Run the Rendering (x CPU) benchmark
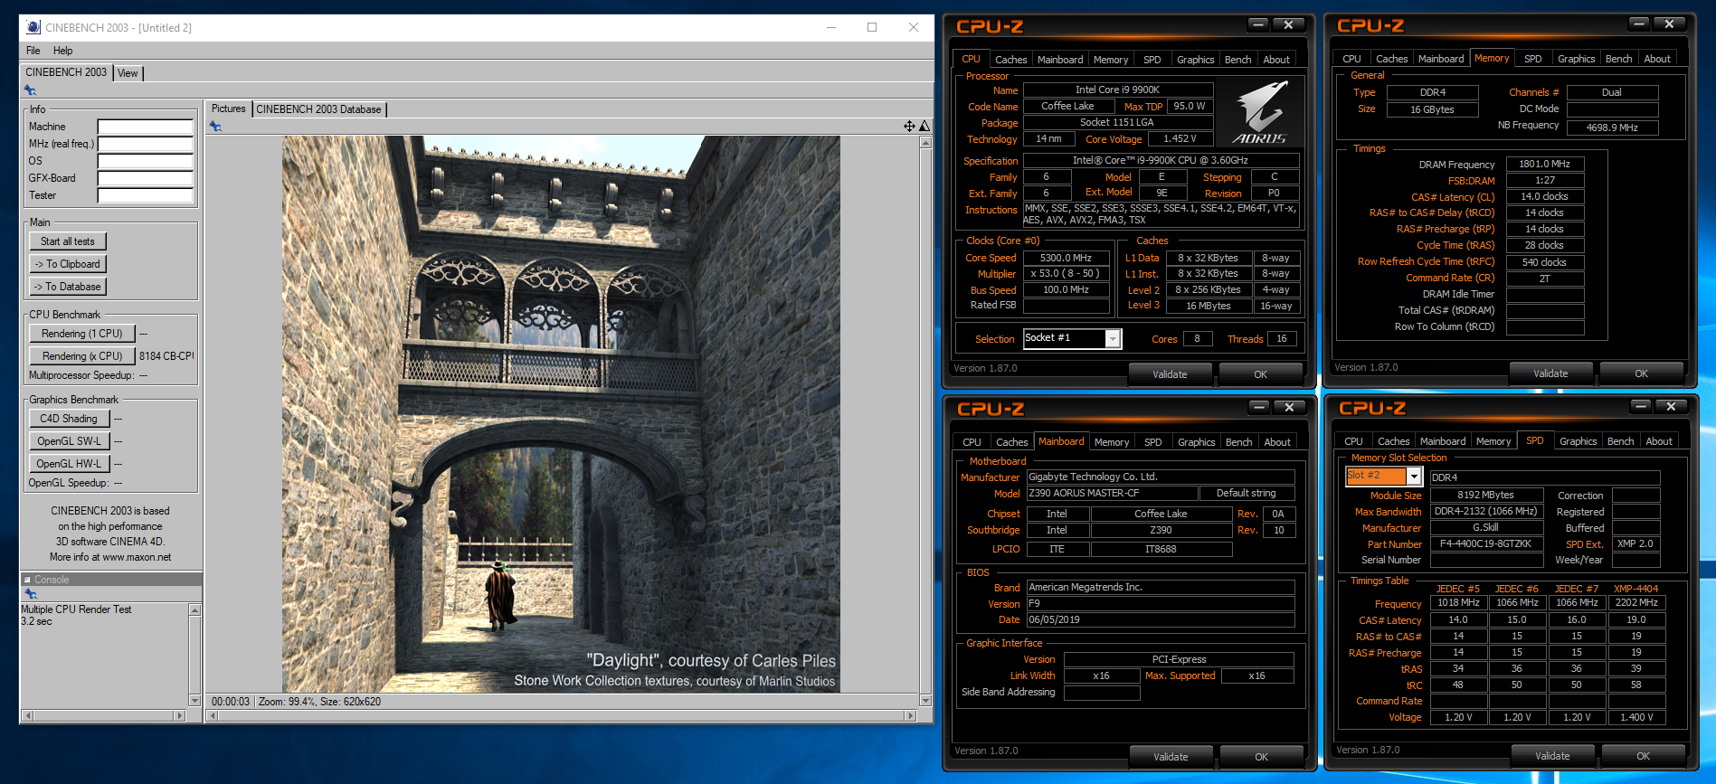1716x784 pixels. pyautogui.click(x=82, y=356)
